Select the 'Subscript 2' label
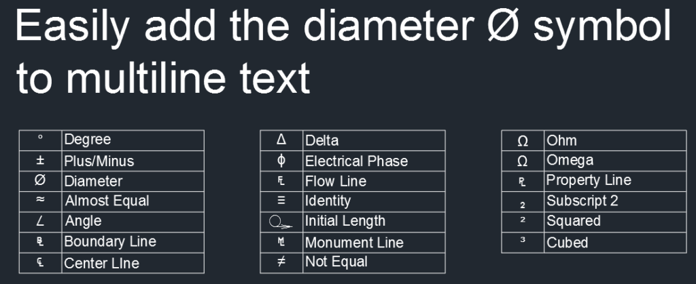The image size is (696, 284). click(582, 201)
